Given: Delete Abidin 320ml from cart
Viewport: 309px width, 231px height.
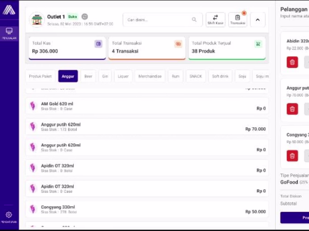Looking at the screenshot, I should [x=292, y=62].
